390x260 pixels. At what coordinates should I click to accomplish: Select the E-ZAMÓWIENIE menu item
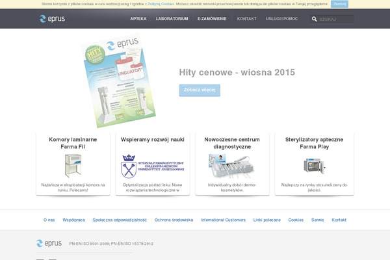point(212,19)
